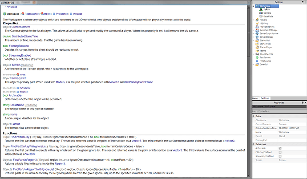
Task: Open the DistributedGameTime property link
Action: point(25,37)
